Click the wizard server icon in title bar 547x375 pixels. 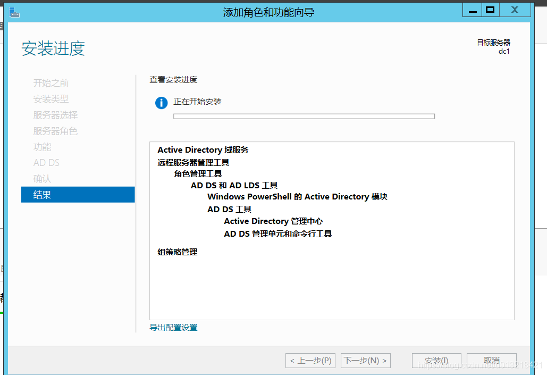coord(14,12)
